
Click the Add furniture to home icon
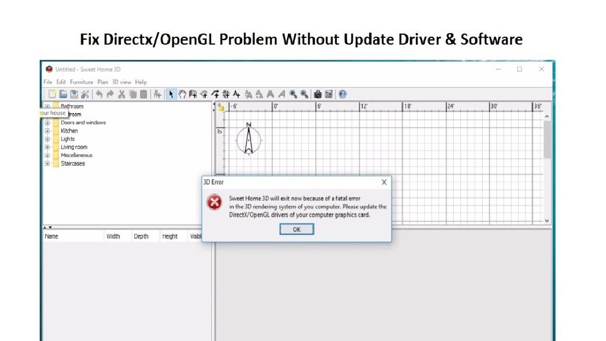157,94
